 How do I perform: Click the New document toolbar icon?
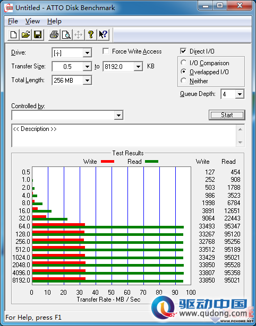(13, 34)
